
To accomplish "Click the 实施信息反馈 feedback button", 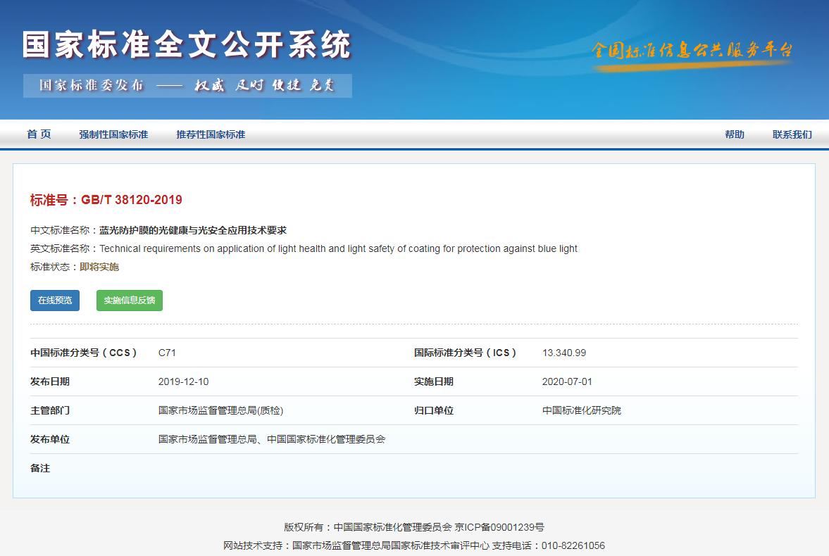I will coord(129,300).
